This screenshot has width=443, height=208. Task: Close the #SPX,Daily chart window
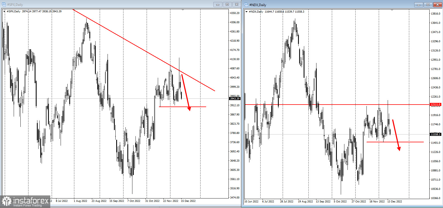coord(237,4)
